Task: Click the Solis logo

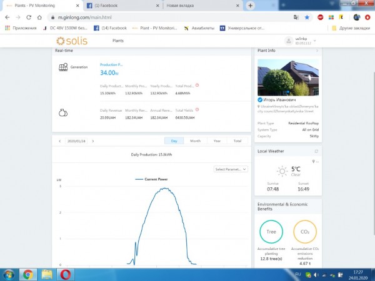Action: point(72,41)
